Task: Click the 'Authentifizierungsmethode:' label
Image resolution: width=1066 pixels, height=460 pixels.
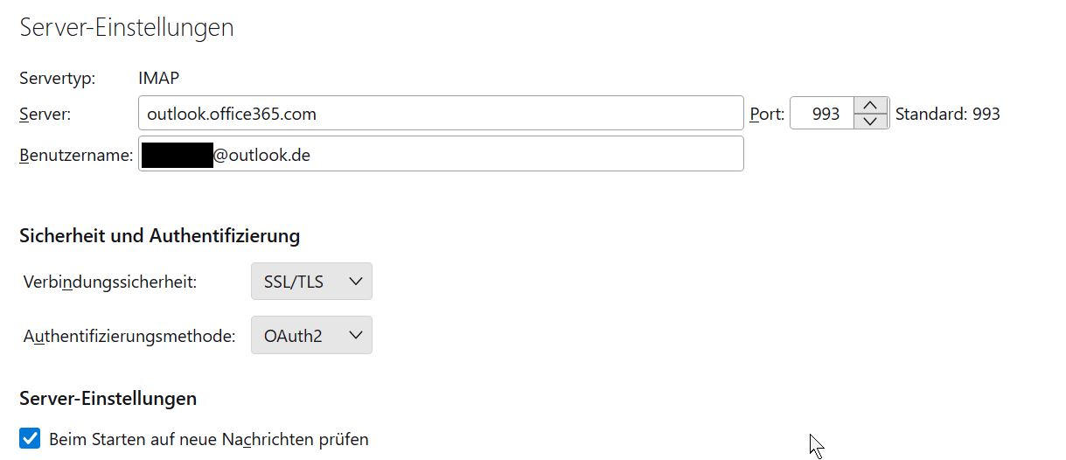Action: click(x=129, y=336)
